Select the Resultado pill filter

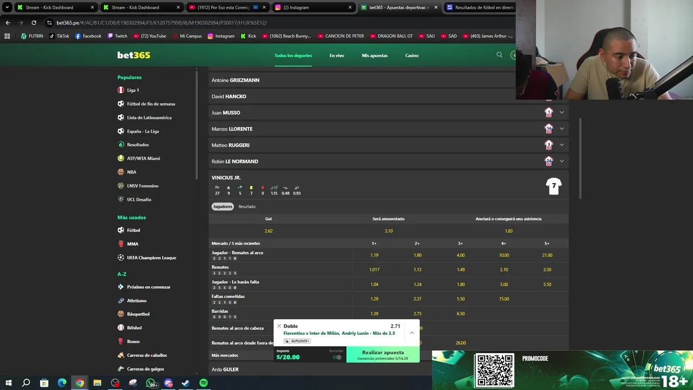[x=247, y=206]
